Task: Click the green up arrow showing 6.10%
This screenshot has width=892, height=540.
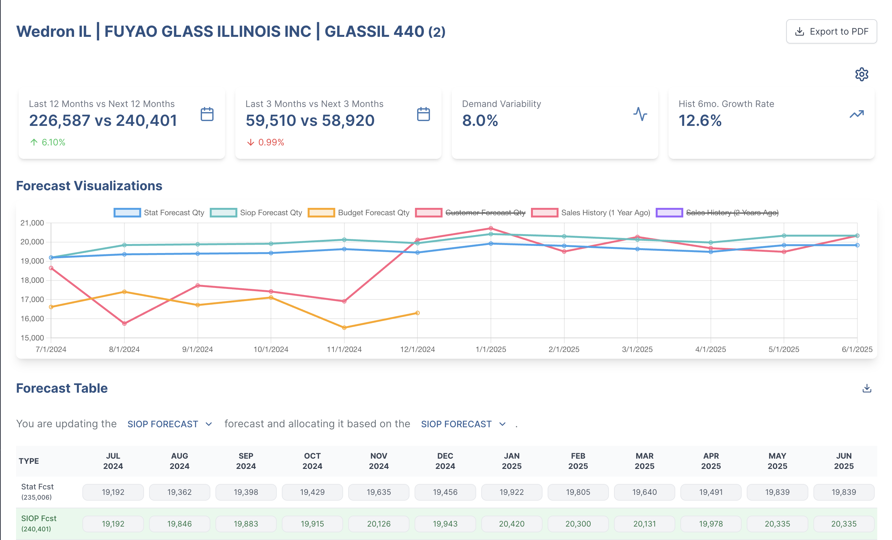Action: point(34,142)
